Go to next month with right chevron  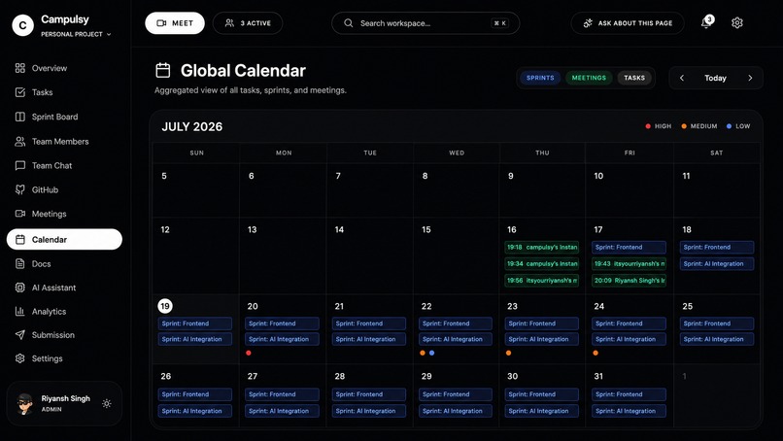(x=750, y=78)
